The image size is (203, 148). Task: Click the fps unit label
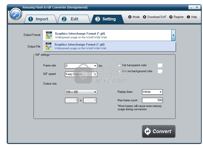coord(100,66)
